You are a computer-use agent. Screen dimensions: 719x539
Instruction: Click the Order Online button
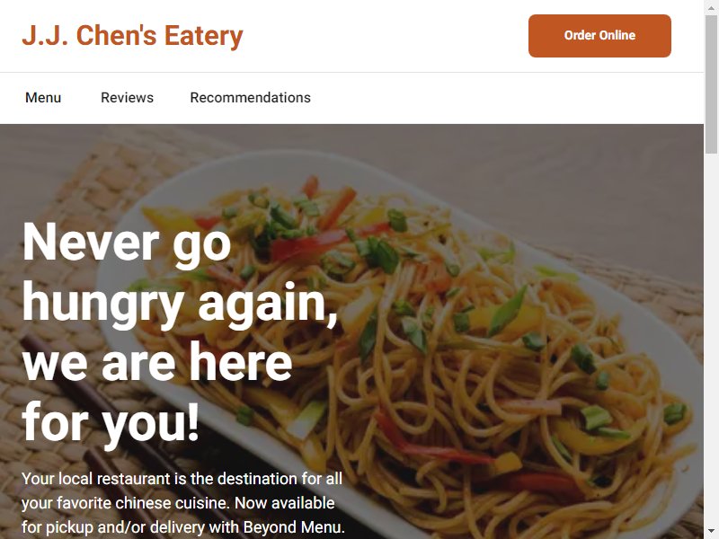tap(599, 36)
